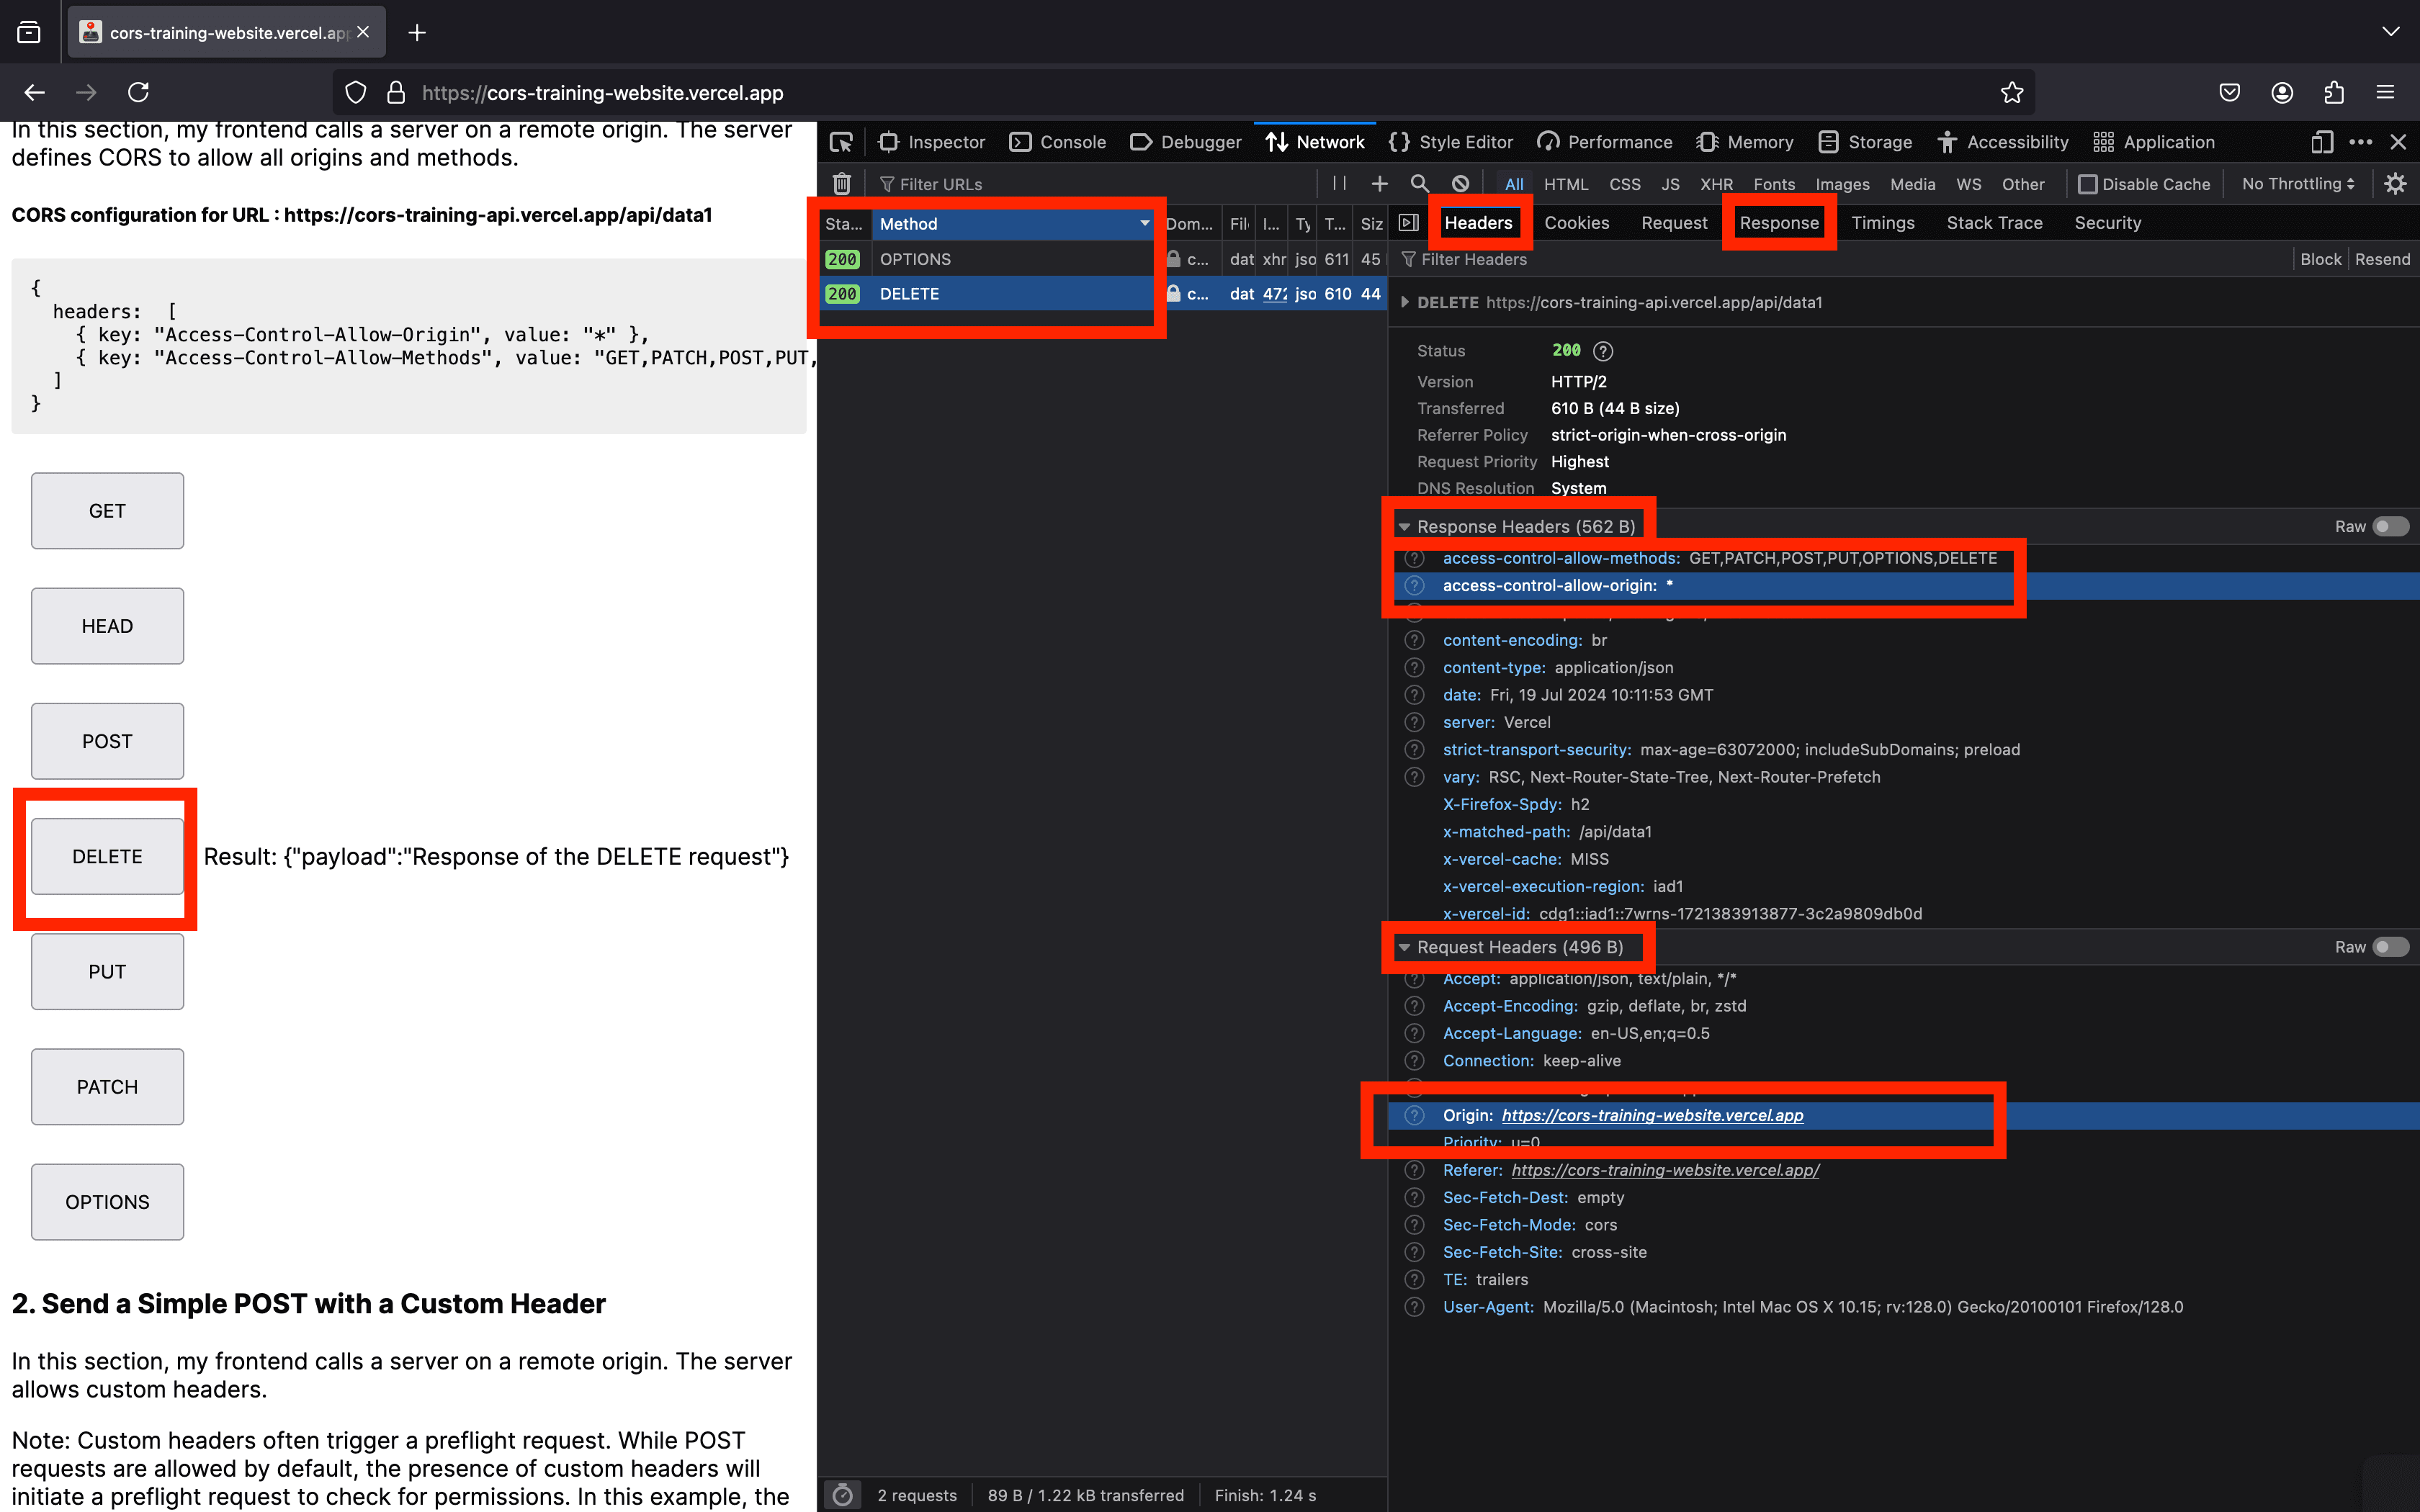Image resolution: width=2420 pixels, height=1512 pixels.
Task: Click the https://cors-training-website.vercel.app Origin link
Action: coord(1652,1115)
